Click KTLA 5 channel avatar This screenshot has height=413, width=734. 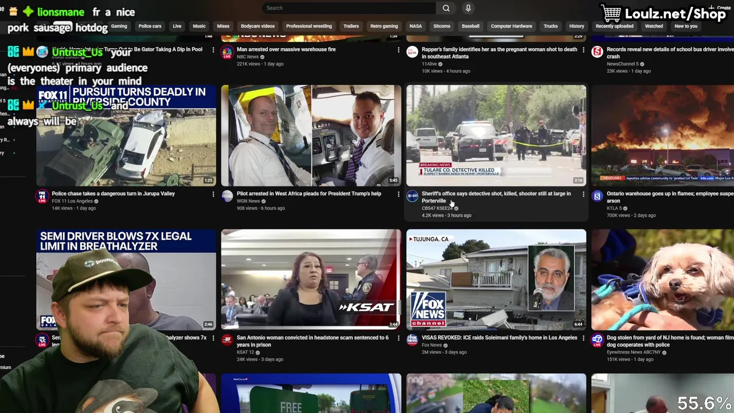pos(597,196)
